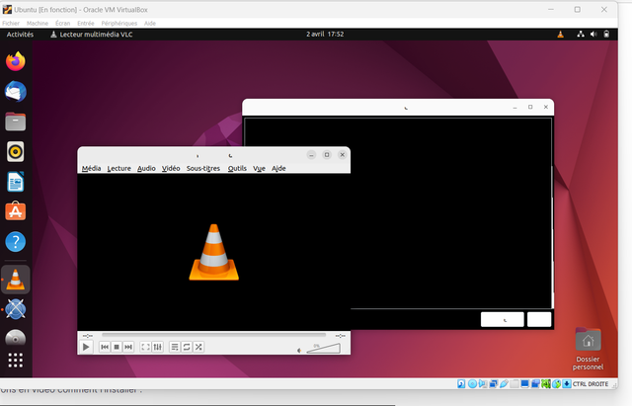Click the CTRL DROITE host key label
Screen dimensions: 632x406
click(591, 384)
